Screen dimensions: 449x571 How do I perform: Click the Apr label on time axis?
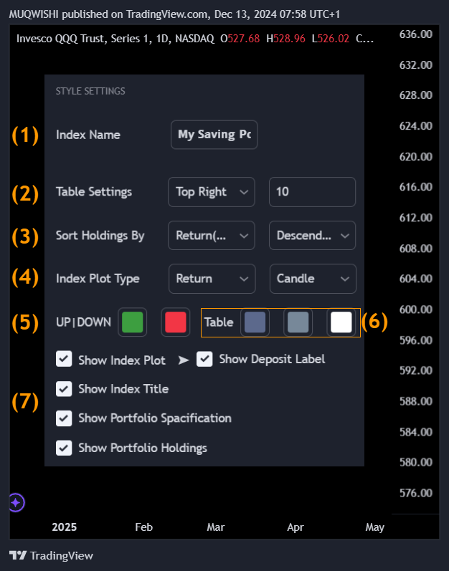pos(296,527)
